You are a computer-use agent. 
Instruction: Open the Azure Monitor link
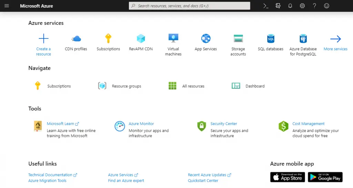(x=141, y=124)
